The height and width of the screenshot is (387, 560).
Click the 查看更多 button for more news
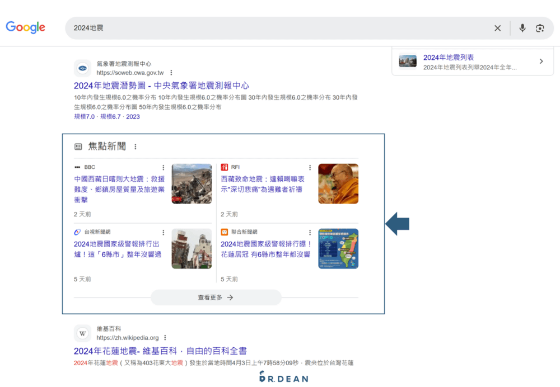216,297
